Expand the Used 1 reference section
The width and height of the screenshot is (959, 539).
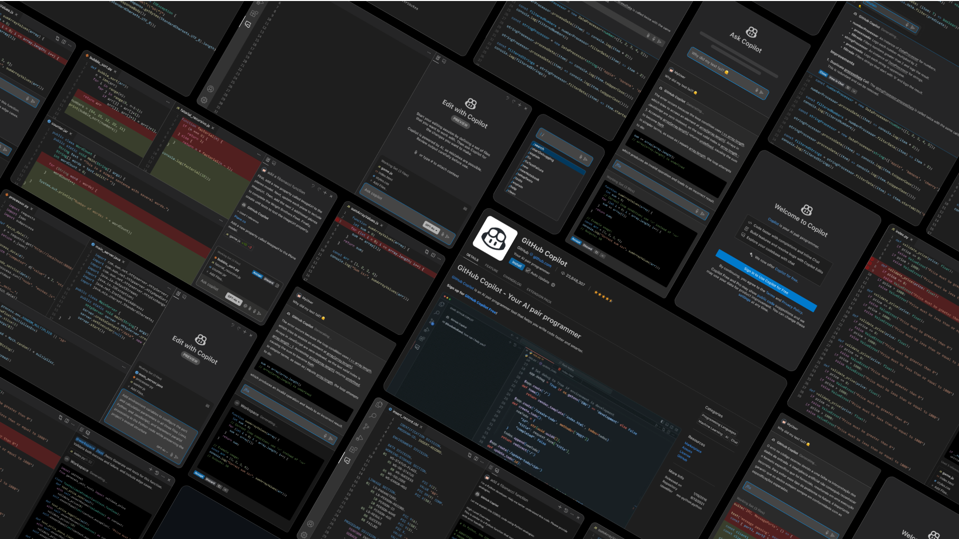(249, 217)
